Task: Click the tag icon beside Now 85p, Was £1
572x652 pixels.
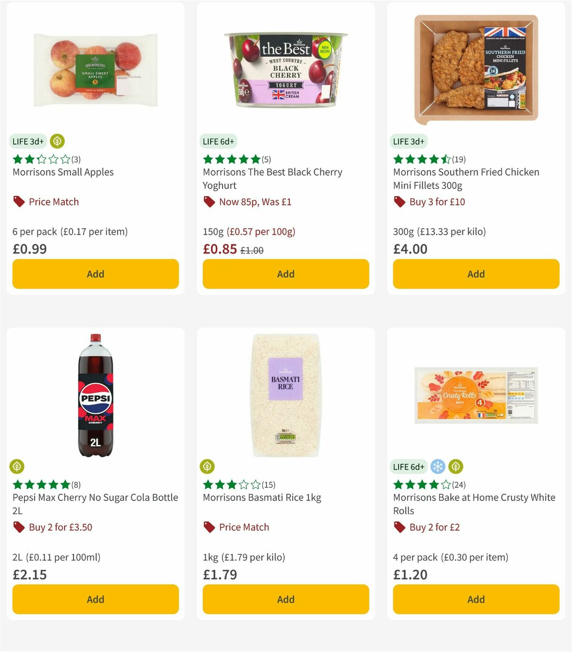Action: pyautogui.click(x=208, y=202)
